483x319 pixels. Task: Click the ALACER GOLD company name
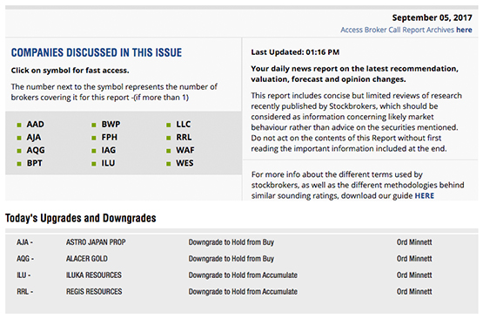coord(87,259)
